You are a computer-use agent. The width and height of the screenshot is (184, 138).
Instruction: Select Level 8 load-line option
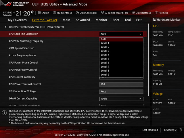point(121,71)
